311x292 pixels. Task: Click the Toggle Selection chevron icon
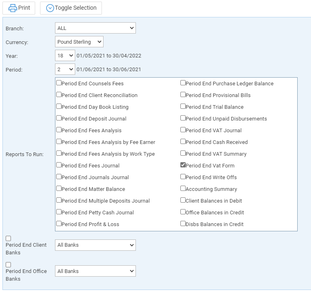click(x=50, y=8)
